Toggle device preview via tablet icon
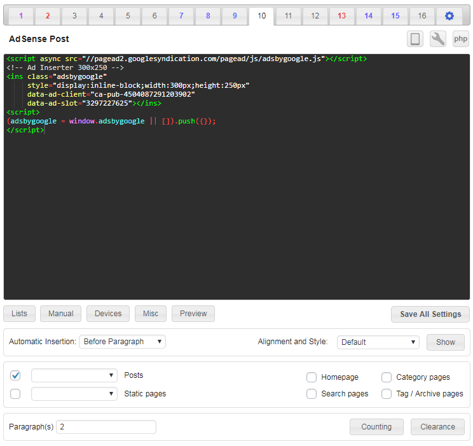This screenshot has height=446, width=473. (x=415, y=39)
